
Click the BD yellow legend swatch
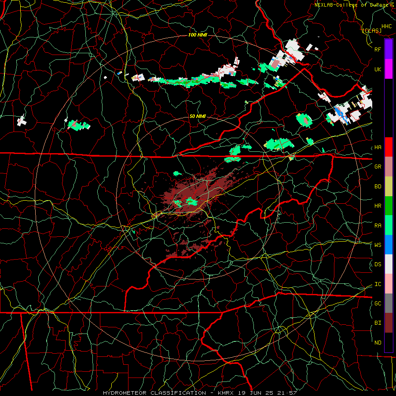(389, 187)
